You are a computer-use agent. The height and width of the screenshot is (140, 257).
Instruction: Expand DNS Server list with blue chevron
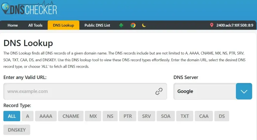pyautogui.click(x=244, y=91)
